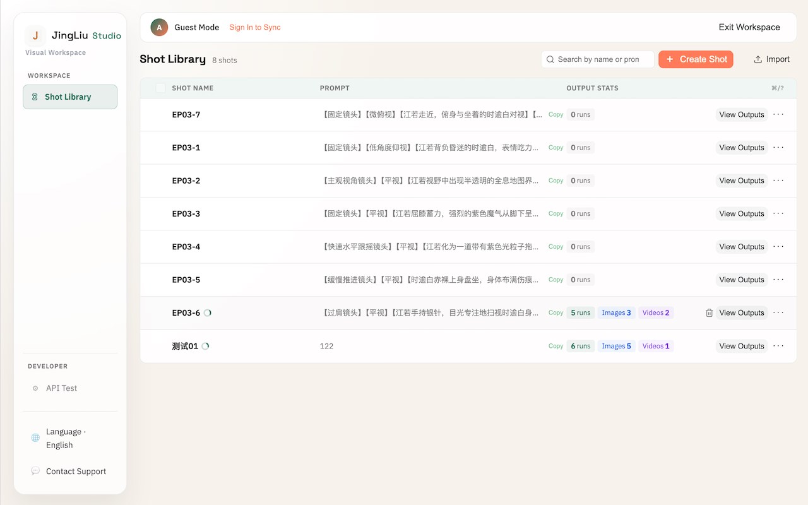This screenshot has width=808, height=505.
Task: Open more options for EP03-3
Action: (x=778, y=213)
